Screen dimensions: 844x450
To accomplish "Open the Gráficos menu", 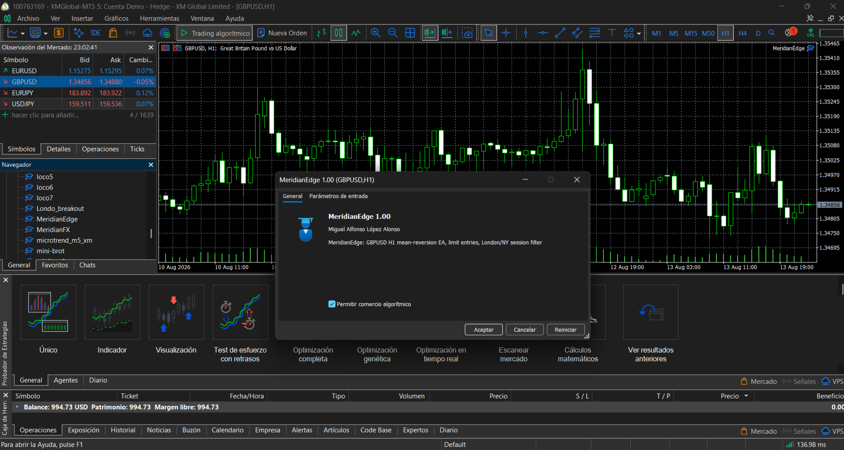I will click(117, 19).
